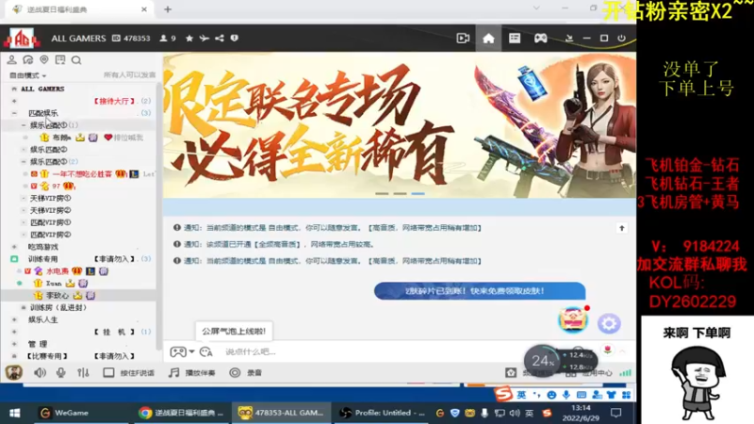The height and width of the screenshot is (424, 754).
Task: Favorite channel with star icon
Action: point(189,38)
